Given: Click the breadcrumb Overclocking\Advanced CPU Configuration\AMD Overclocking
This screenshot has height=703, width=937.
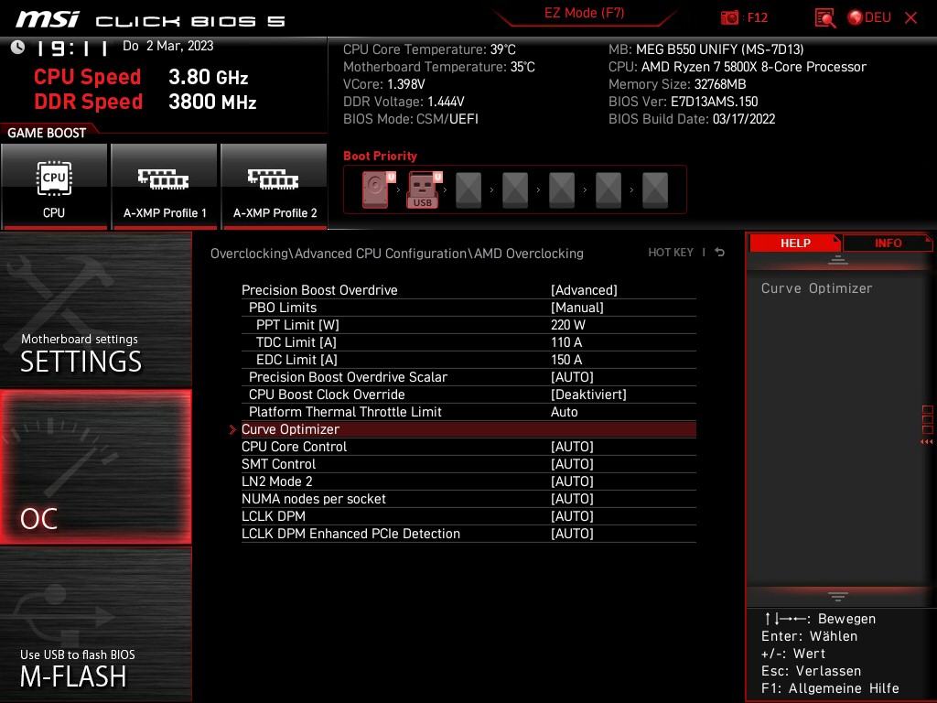Looking at the screenshot, I should tap(397, 254).
